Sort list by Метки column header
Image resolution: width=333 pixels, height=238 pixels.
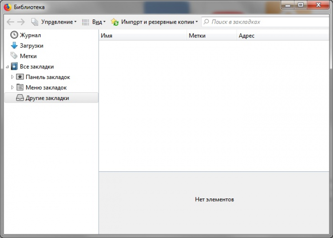[x=211, y=36]
